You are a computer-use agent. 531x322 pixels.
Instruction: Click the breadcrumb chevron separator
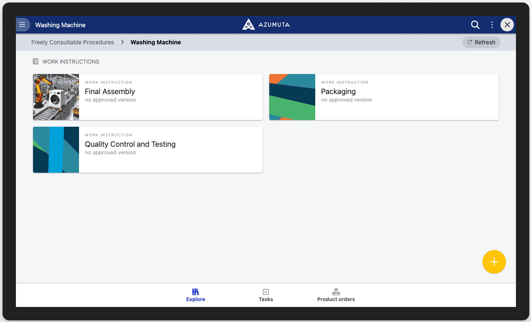(123, 42)
